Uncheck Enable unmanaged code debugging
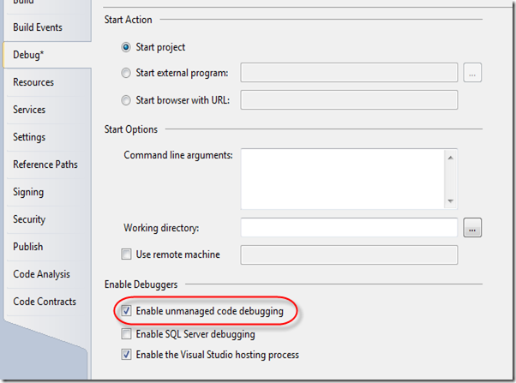Image resolution: width=516 pixels, height=383 pixels. click(x=128, y=311)
